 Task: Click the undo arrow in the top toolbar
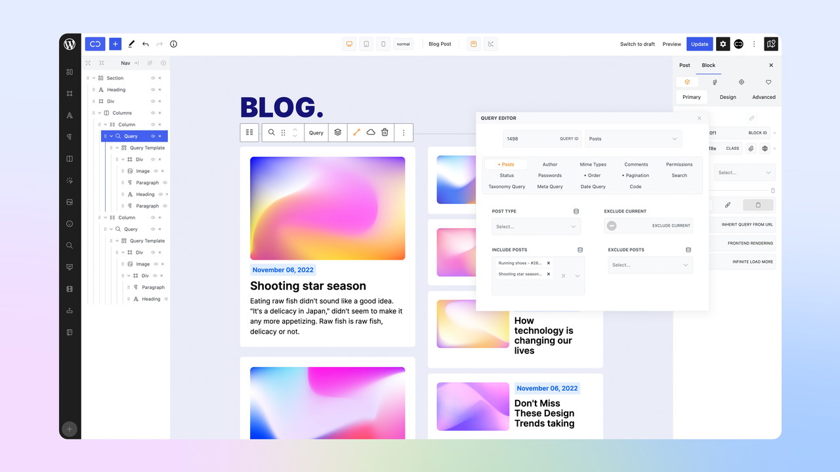point(145,44)
